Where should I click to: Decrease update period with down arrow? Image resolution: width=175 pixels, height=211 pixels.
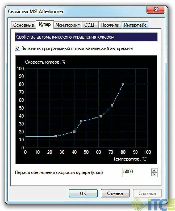[154, 175]
